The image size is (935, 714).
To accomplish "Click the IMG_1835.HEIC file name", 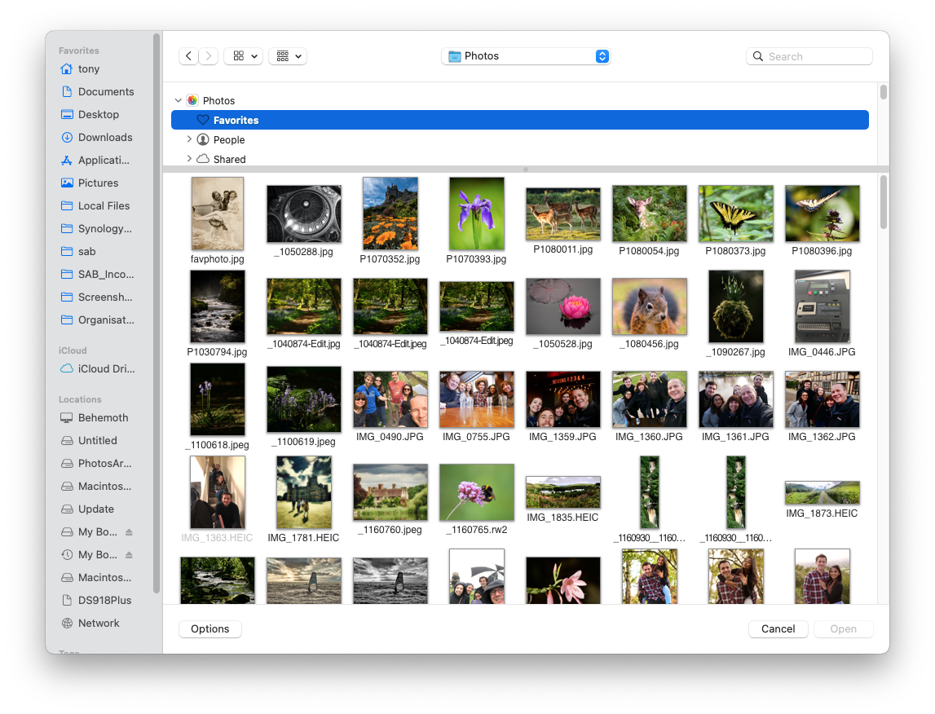I will 563,518.
